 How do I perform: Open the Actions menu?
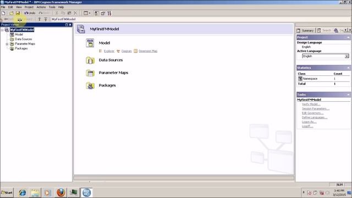[41, 7]
